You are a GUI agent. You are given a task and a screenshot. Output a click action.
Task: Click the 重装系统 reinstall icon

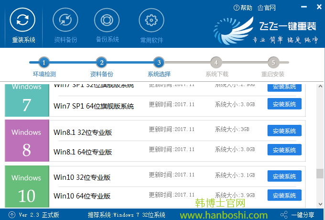[22, 21]
